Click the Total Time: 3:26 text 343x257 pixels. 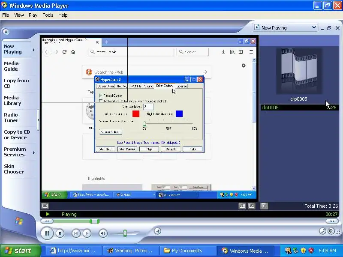[x=321, y=206]
